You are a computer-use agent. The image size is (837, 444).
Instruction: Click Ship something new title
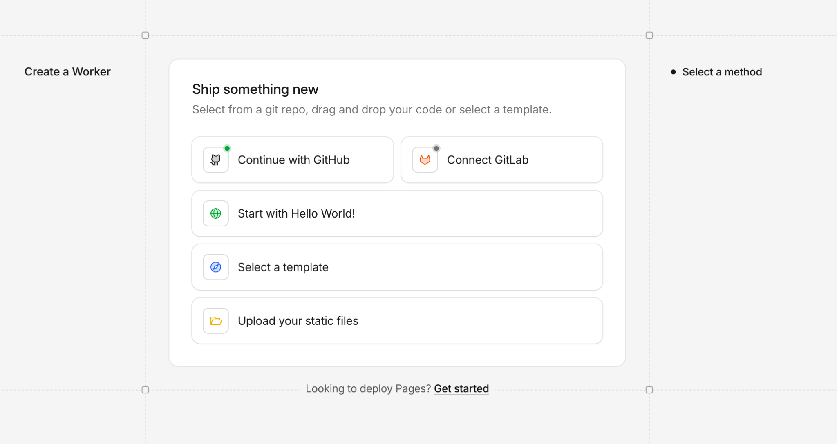tap(255, 89)
